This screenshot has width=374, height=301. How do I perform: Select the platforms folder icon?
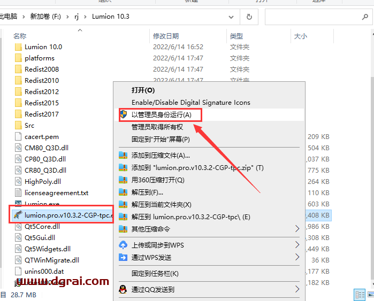pyautogui.click(x=18, y=58)
